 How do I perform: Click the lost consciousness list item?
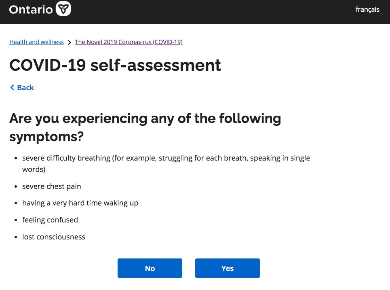tap(54, 237)
